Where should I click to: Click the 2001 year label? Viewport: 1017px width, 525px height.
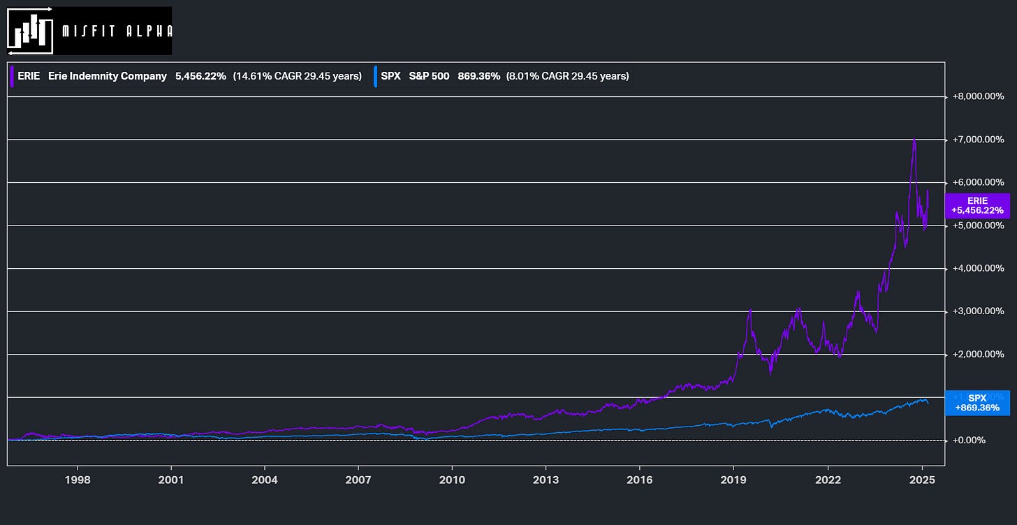click(x=171, y=480)
